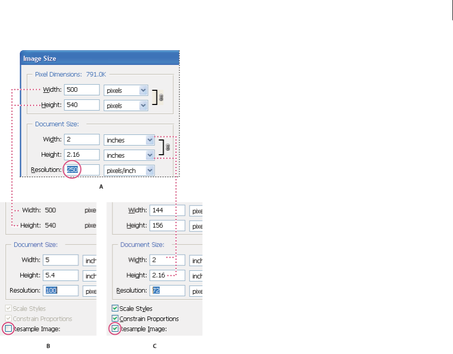Uncheck the checked Resample Image checkbox in panel C
This screenshot has width=453, height=354.
click(115, 329)
